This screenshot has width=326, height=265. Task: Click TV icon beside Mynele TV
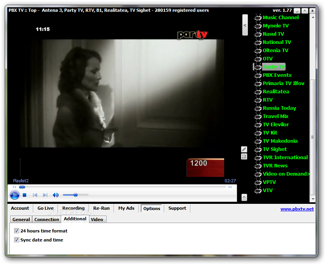tap(258, 26)
